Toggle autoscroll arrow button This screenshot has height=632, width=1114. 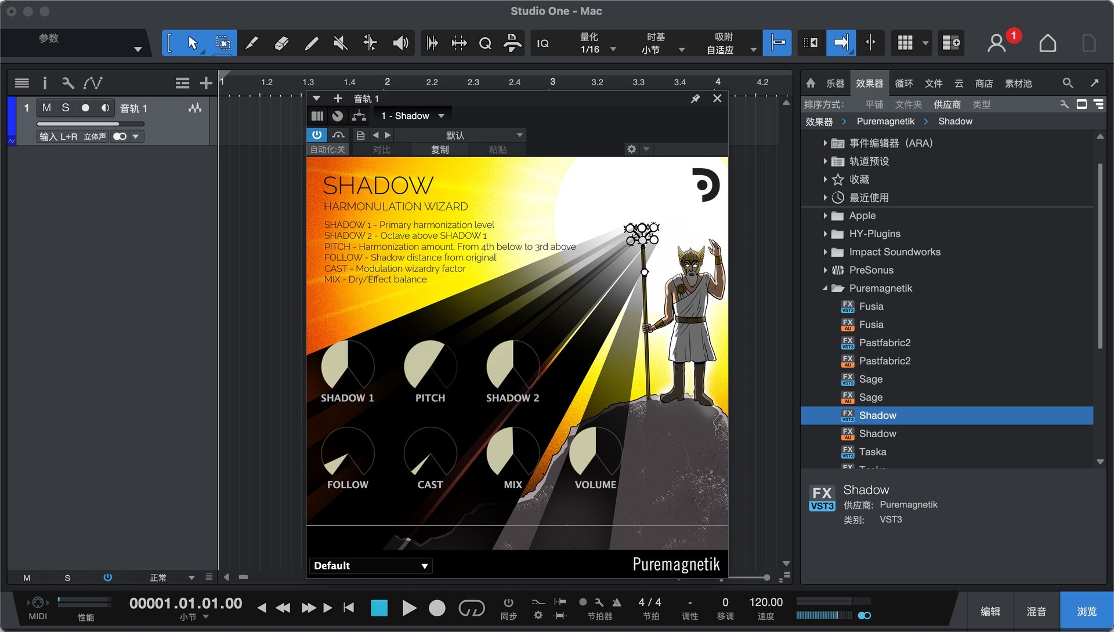coord(841,43)
